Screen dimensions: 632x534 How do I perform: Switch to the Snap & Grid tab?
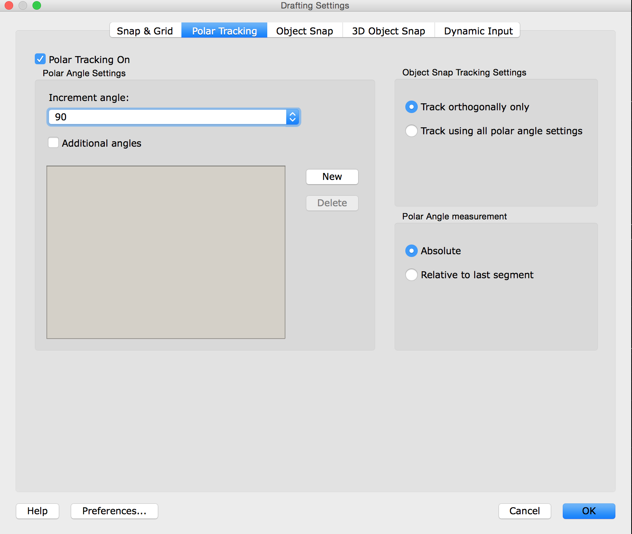coord(145,31)
